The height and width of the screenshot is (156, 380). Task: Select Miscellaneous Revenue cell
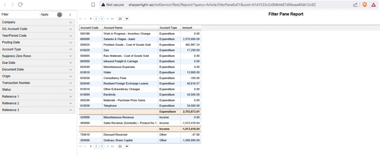tap(130, 117)
